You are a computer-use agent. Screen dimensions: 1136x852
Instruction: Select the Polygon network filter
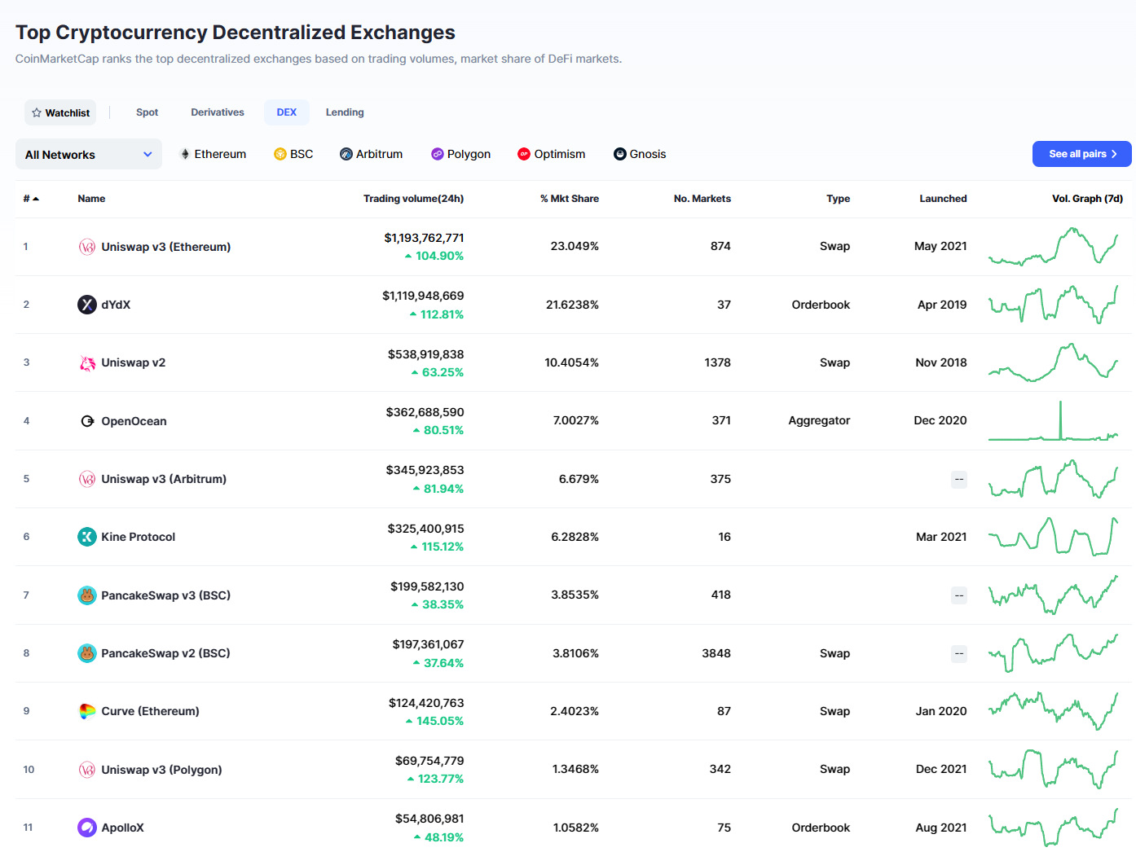point(461,154)
